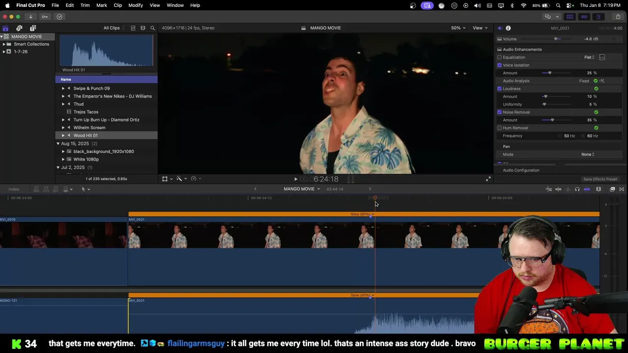Open enhancement magic wand menu
The width and height of the screenshot is (628, 353).
point(181,179)
